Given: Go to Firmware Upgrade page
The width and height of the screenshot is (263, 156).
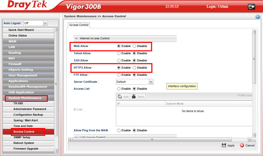Looking at the screenshot, I should (26, 149).
